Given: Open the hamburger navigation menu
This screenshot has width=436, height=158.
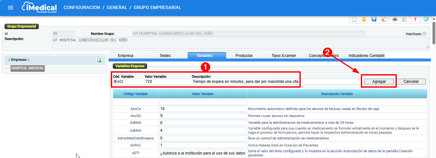Looking at the screenshot, I should pos(10,8).
